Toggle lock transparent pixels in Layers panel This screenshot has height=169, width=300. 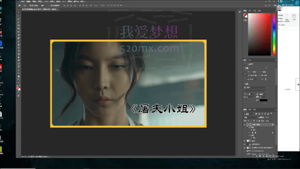pyautogui.click(x=248, y=121)
